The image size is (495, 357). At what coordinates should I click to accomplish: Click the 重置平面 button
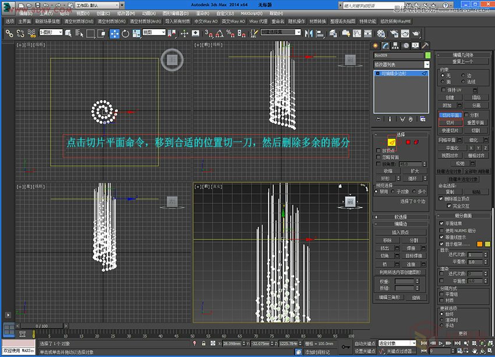coord(476,122)
